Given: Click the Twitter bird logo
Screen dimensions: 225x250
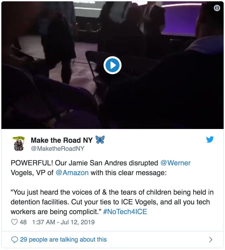Looking at the screenshot, I should click(210, 139).
